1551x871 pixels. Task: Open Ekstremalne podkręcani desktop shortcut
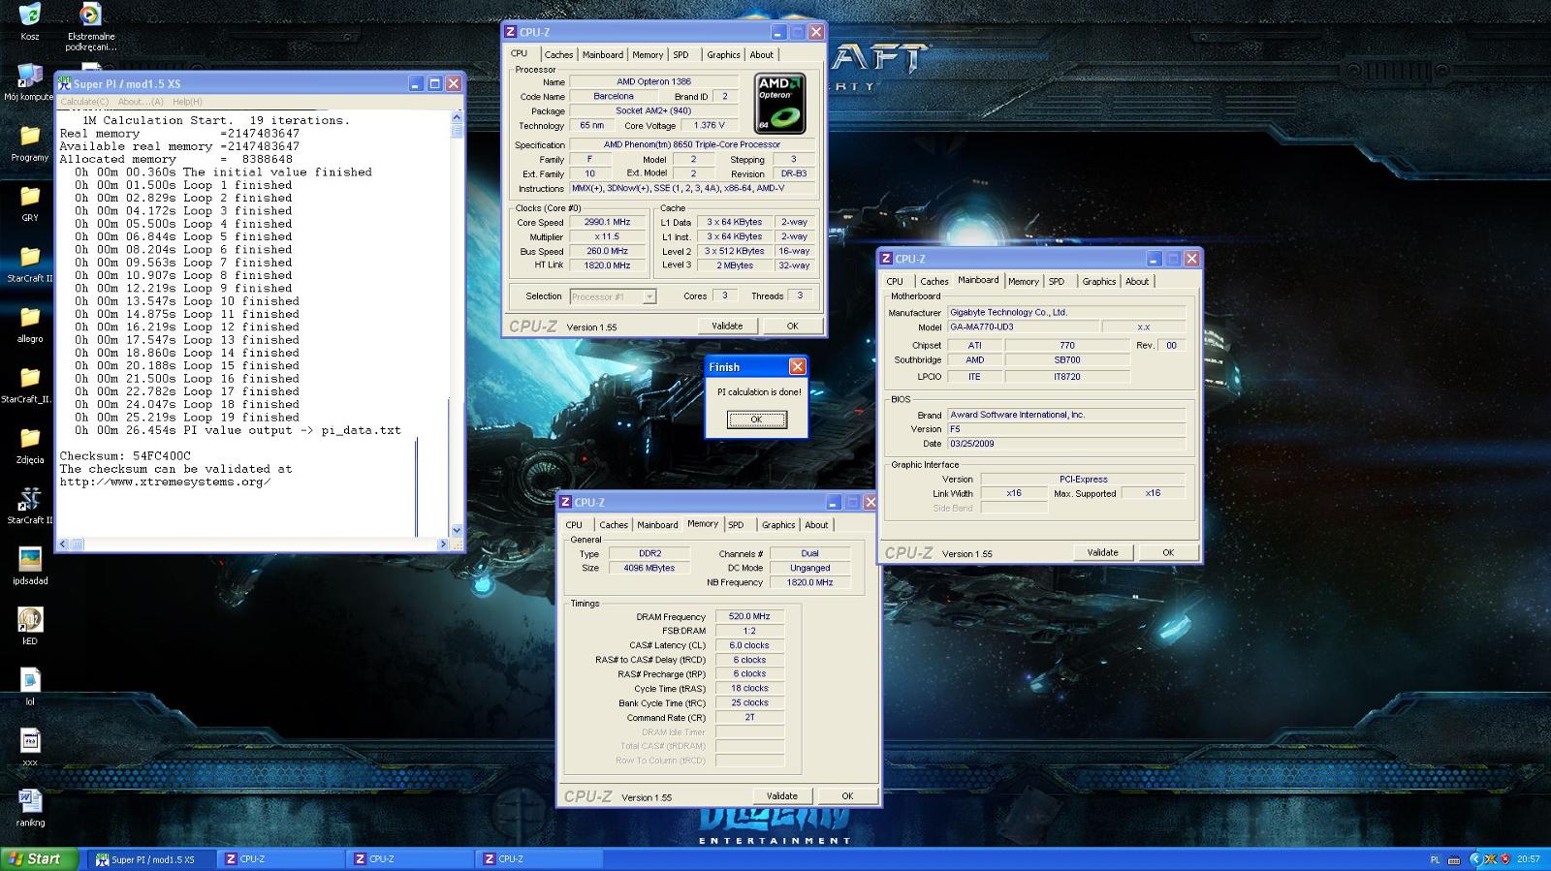[90, 16]
